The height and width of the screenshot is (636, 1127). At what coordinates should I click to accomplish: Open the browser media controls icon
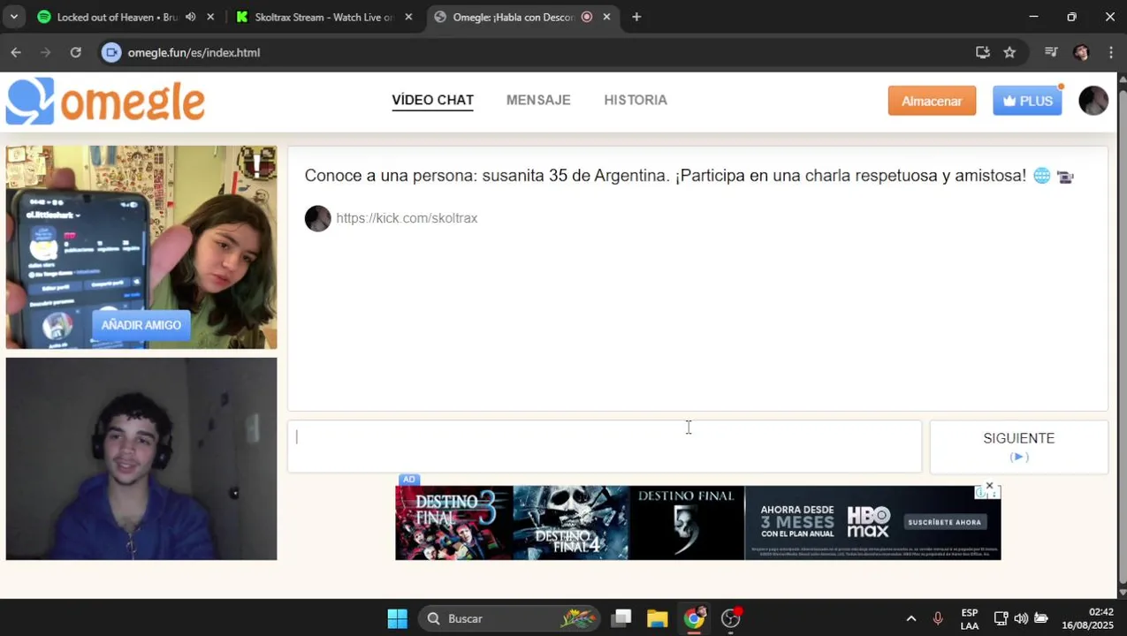point(1051,52)
